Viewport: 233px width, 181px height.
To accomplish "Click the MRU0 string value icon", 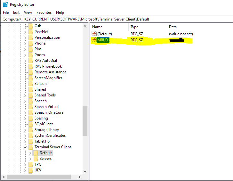I will pos(94,40).
